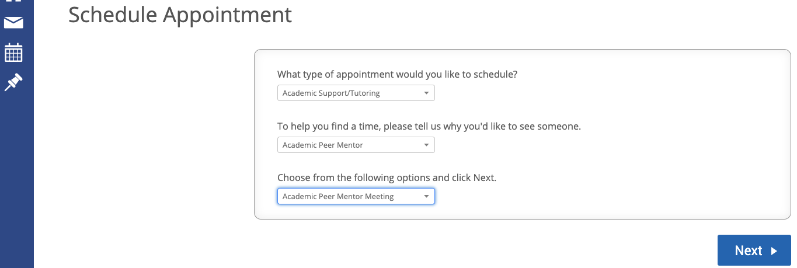This screenshot has height=268, width=797.
Task: Click the arrow of the appointment type dropdown
Action: (x=426, y=93)
